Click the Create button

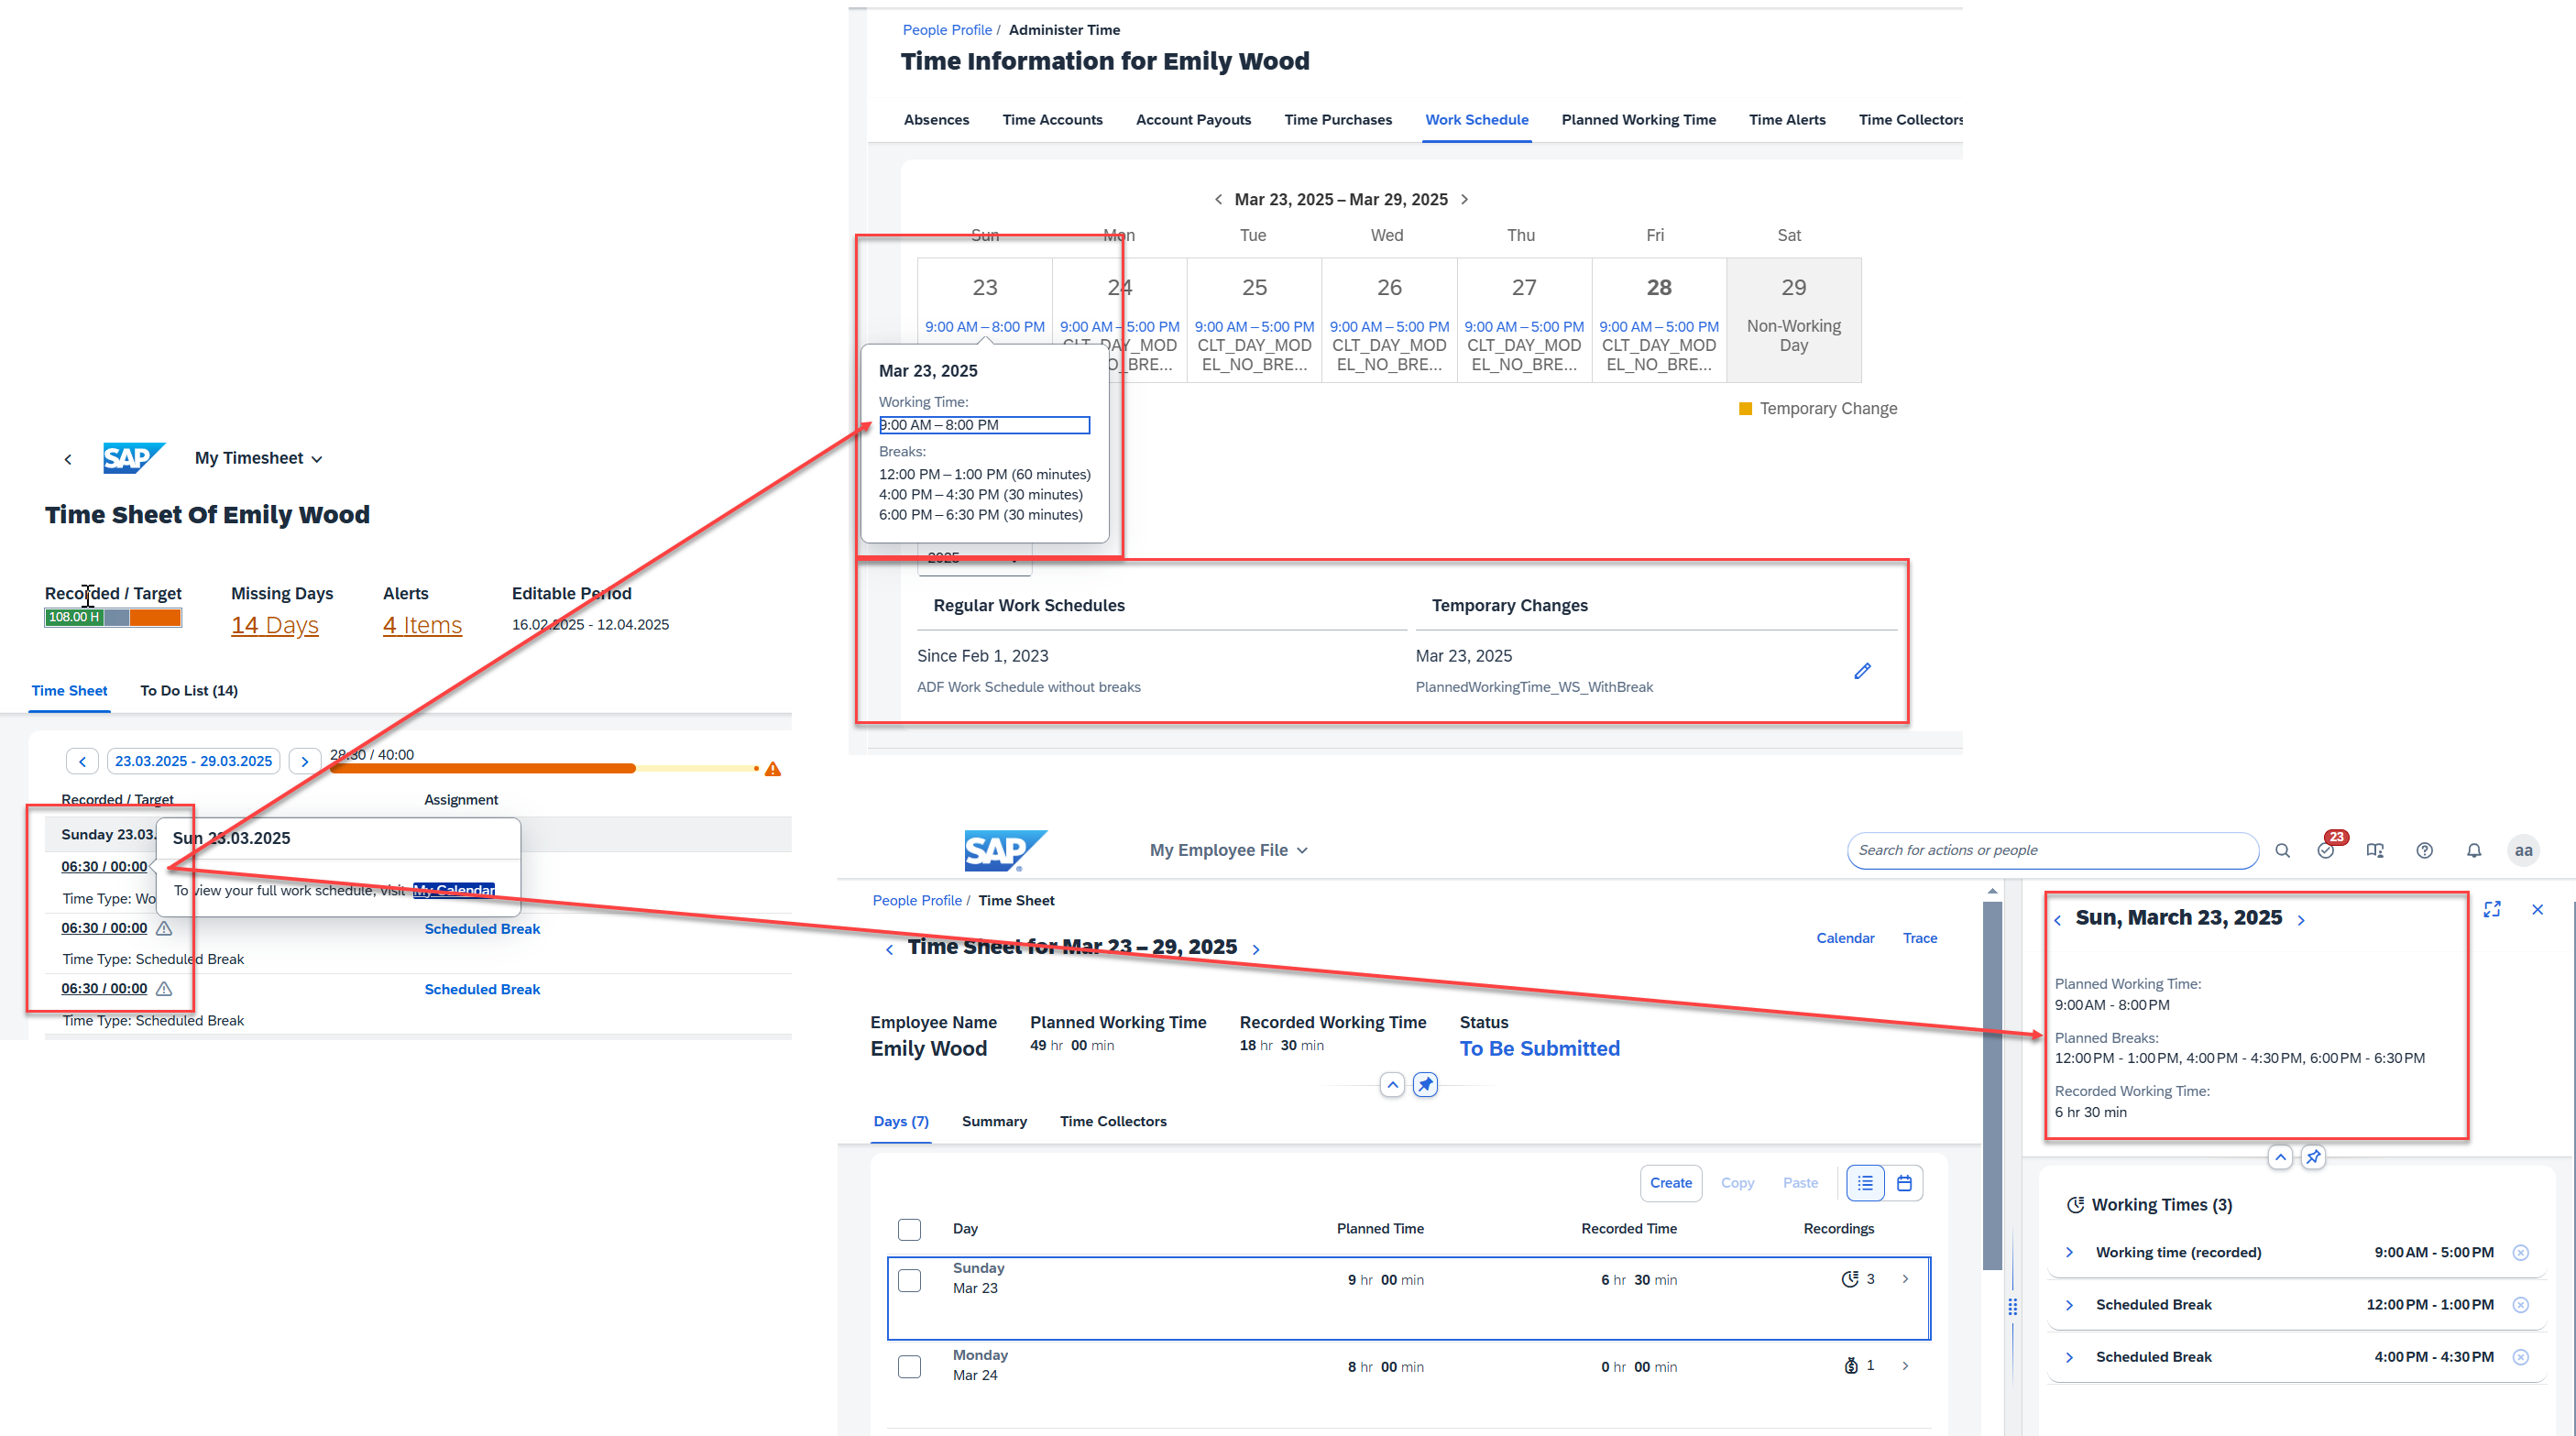pyautogui.click(x=1671, y=1183)
